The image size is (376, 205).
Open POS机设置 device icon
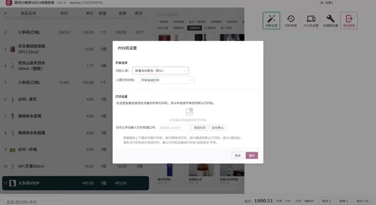(311, 19)
